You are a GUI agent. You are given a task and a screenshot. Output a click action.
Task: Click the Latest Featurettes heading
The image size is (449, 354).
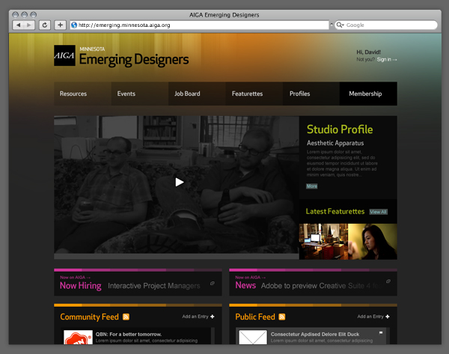(x=335, y=211)
